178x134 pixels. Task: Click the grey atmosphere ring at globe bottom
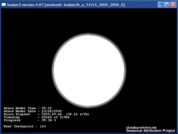point(89,107)
